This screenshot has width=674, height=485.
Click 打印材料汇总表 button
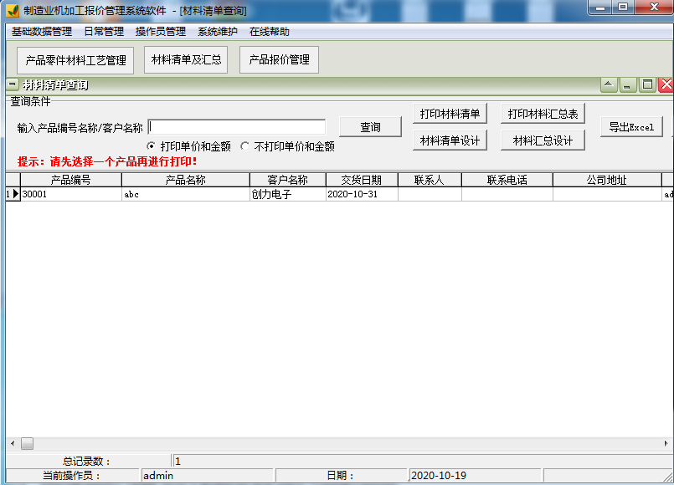pyautogui.click(x=543, y=114)
